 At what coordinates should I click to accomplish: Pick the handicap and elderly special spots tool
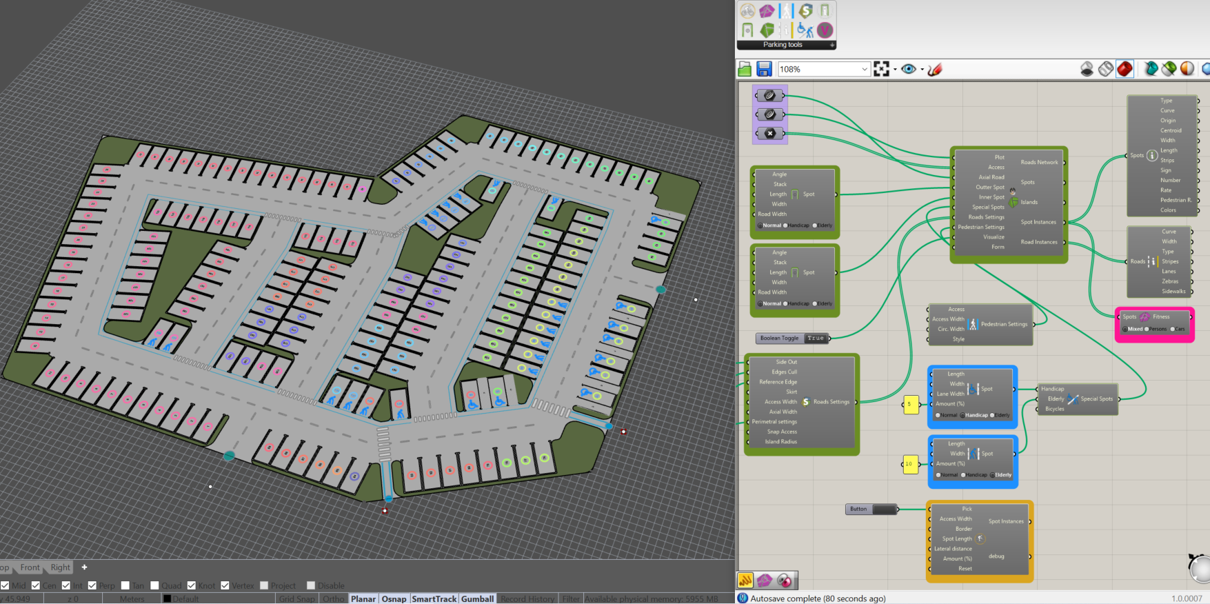(805, 30)
